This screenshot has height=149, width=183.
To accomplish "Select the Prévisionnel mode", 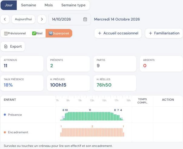I will pos(15,33).
